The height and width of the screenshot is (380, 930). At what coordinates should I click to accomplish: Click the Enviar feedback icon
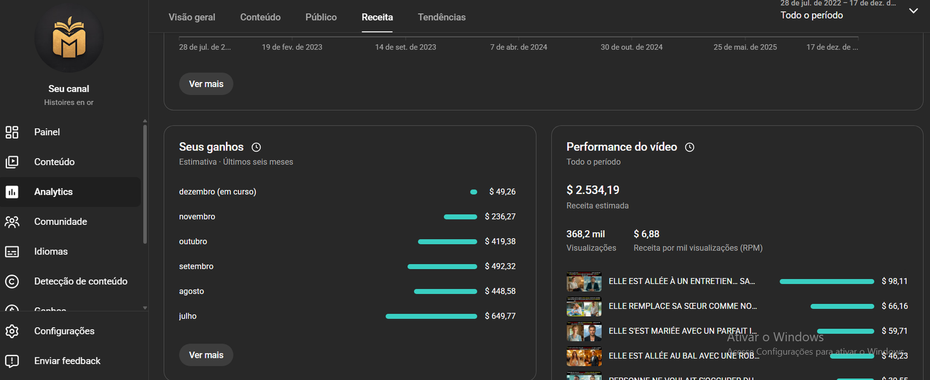(12, 361)
